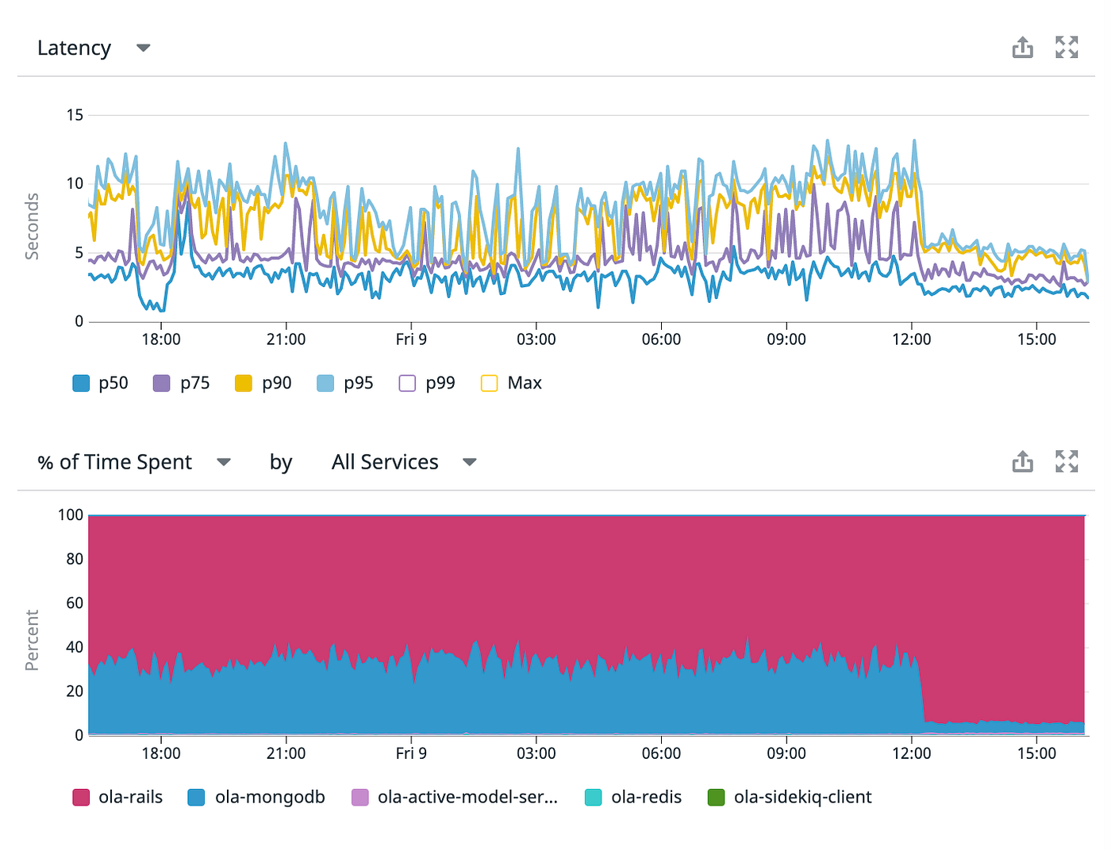The height and width of the screenshot is (850, 1111).
Task: Expand the Latency chart to fullscreen
Action: click(1067, 47)
